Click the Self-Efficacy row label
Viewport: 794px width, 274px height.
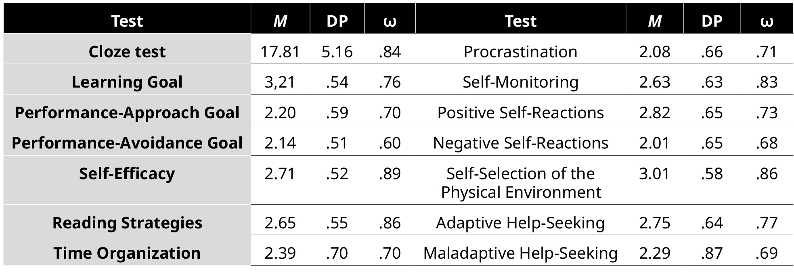(x=127, y=174)
